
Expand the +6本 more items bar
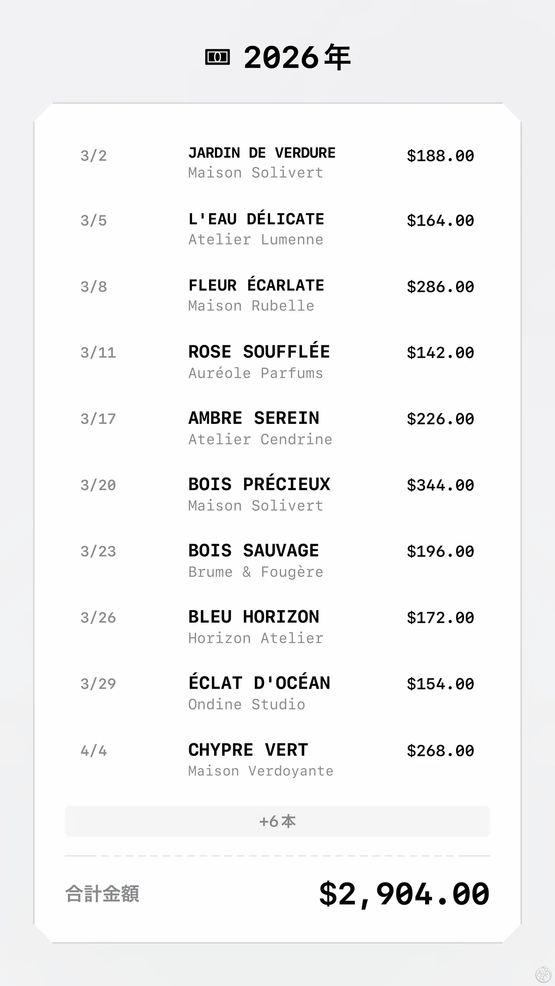pos(277,821)
